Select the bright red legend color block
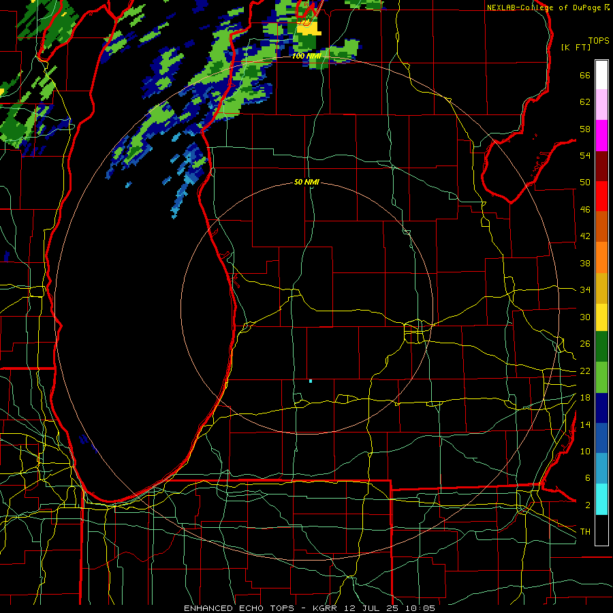The height and width of the screenshot is (613, 613). coord(601,196)
